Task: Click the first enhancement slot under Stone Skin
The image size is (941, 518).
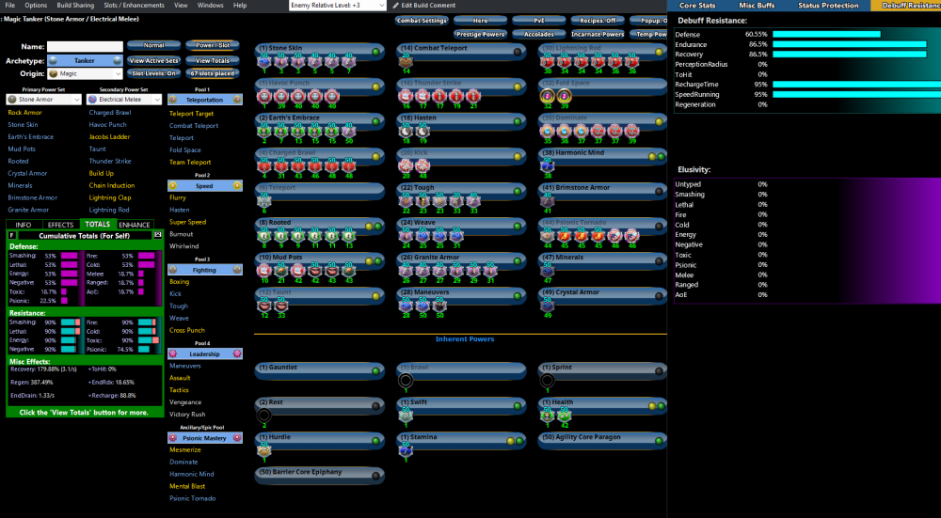Action: coord(264,60)
